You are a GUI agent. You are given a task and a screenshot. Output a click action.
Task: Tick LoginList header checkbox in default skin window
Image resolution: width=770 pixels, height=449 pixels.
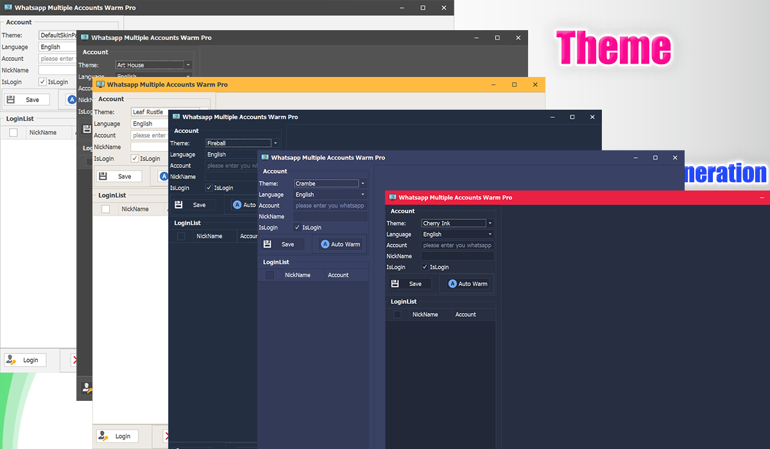13,132
